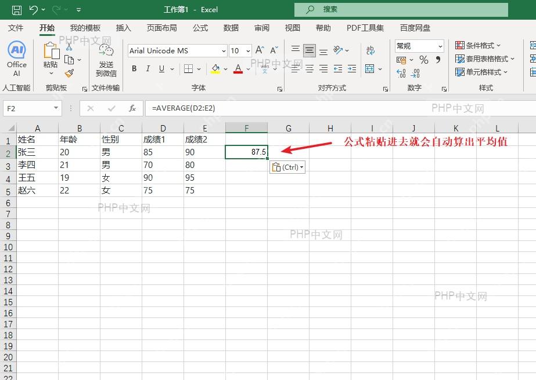Apply comma style number format
The width and height of the screenshot is (536, 380).
pos(438,60)
